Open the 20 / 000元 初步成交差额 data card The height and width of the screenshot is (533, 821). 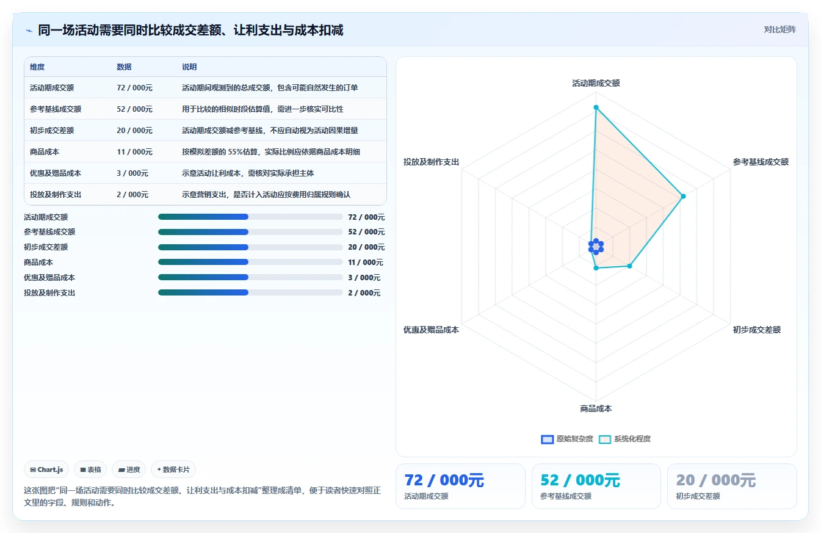pyautogui.click(x=732, y=486)
